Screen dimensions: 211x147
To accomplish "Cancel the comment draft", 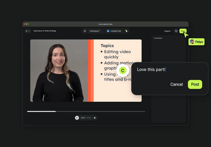I will click(x=176, y=84).
